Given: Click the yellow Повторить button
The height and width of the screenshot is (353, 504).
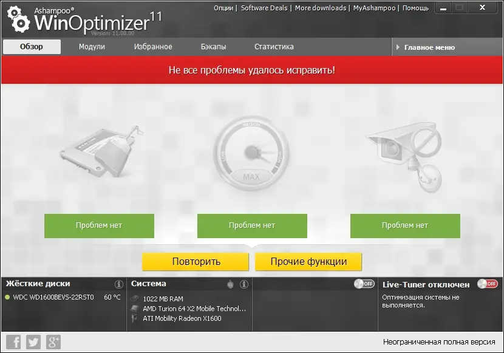Looking at the screenshot, I should click(x=196, y=261).
